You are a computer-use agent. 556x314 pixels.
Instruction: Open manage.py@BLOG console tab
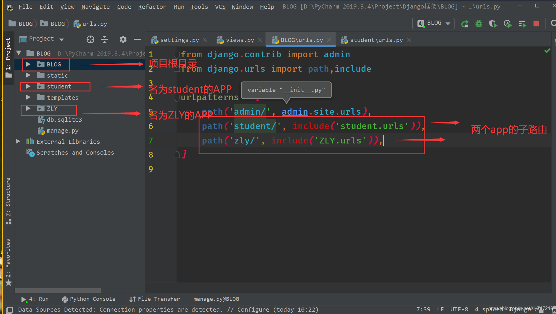216,299
